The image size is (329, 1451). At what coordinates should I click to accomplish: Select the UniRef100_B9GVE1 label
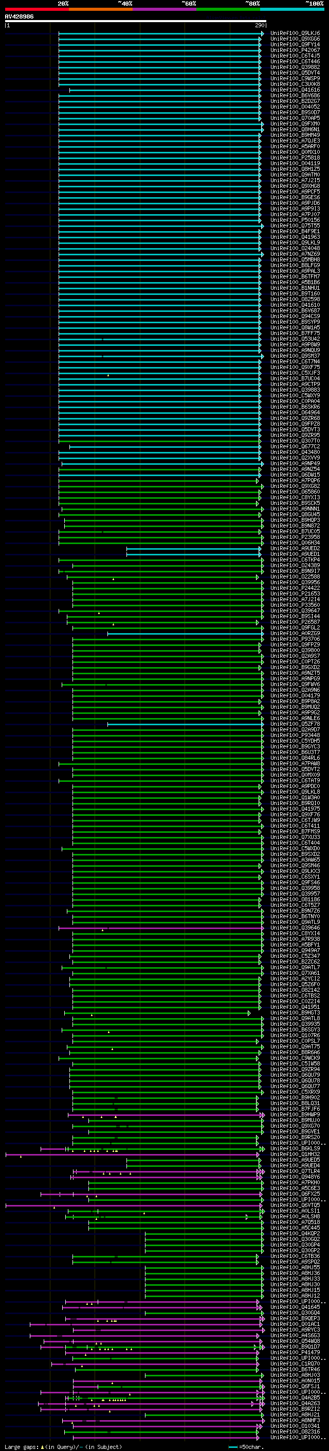tap(295, 1132)
